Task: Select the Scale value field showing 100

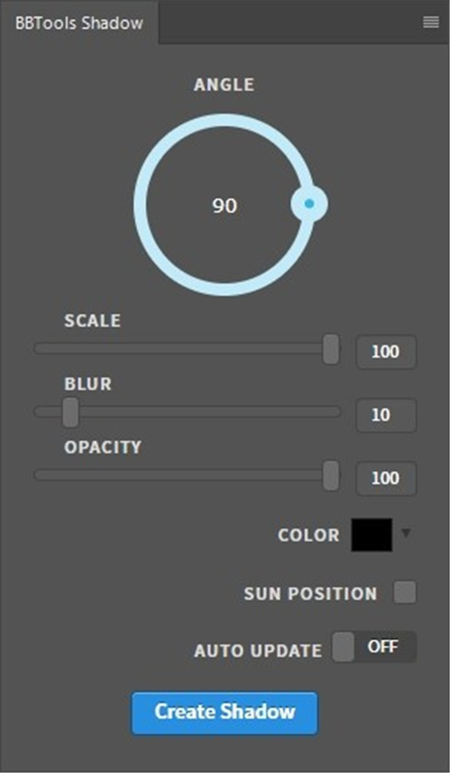Action: [385, 352]
